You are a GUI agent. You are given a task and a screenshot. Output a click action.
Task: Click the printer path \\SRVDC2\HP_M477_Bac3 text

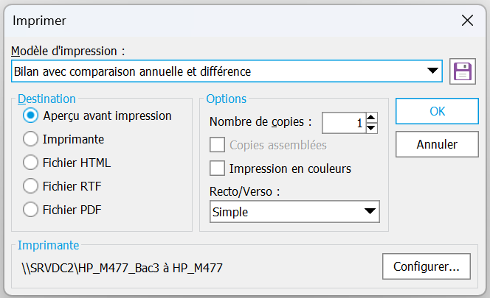[x=122, y=267]
